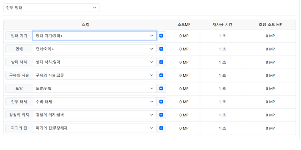The height and width of the screenshot is (150, 301).
Task: Open the 방패 낙하:일격 skill dropdown
Action: coord(95,62)
